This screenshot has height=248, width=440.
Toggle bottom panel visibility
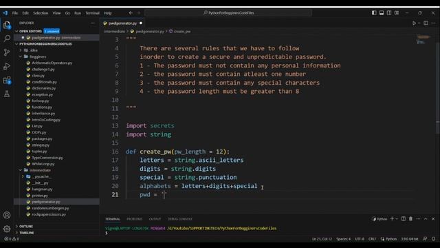[x=382, y=13]
